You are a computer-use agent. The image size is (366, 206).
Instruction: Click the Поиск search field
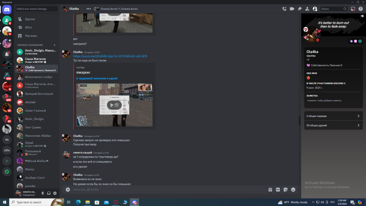pos(331,9)
